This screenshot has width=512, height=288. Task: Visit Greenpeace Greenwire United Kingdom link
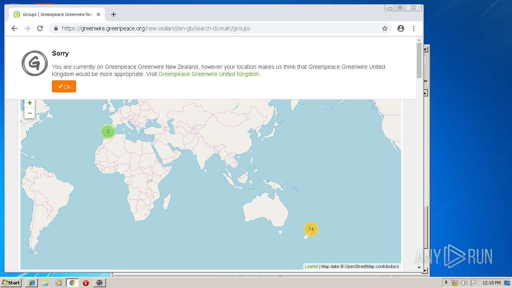[208, 74]
